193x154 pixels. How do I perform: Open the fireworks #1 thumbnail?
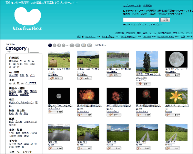click(147, 96)
